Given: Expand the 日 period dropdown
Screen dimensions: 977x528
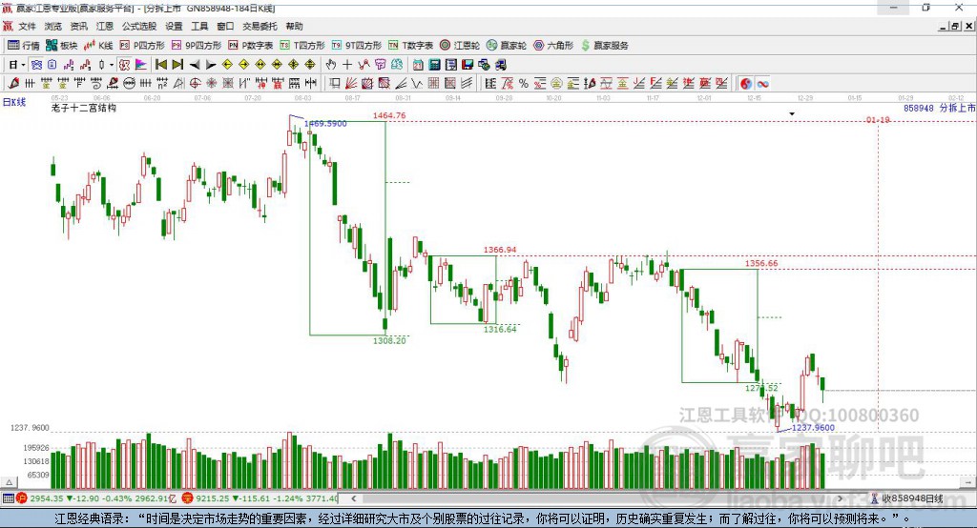Looking at the screenshot, I should [x=23, y=65].
